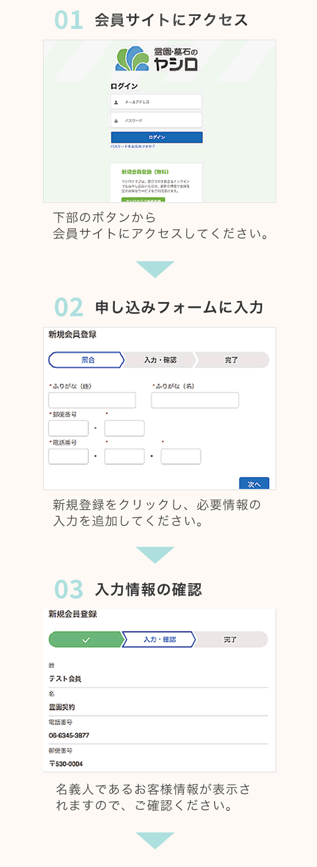Click the ふりがな（姓） input field
This screenshot has width=317, height=867.
[x=92, y=400]
